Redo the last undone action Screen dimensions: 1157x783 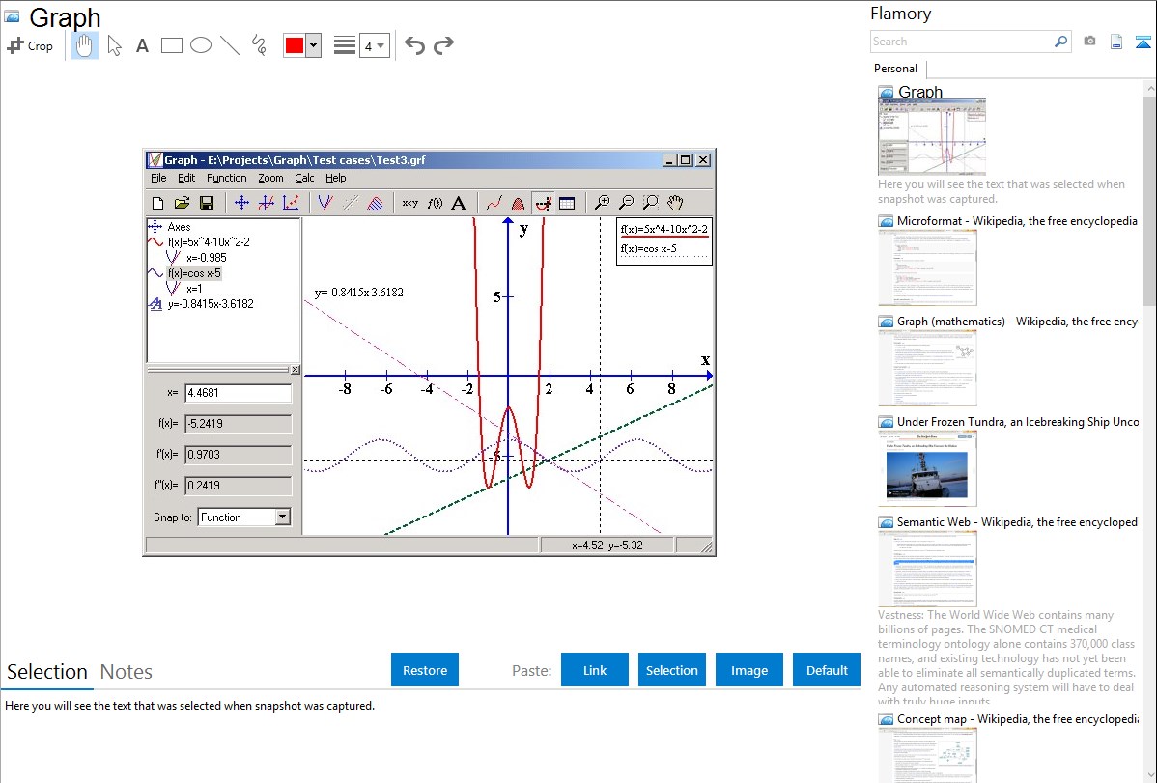[443, 45]
